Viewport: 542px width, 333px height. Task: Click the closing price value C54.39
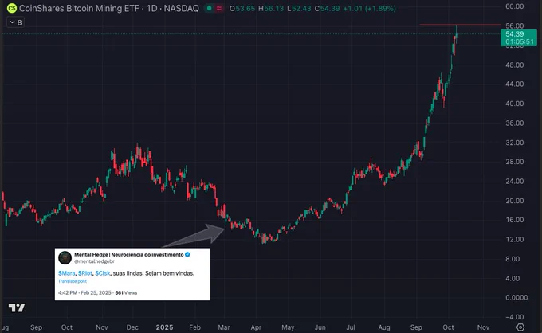coord(327,8)
